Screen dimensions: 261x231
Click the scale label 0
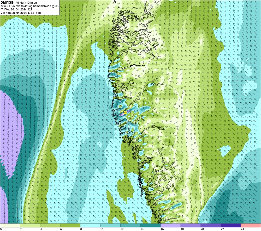(x=1, y=229)
